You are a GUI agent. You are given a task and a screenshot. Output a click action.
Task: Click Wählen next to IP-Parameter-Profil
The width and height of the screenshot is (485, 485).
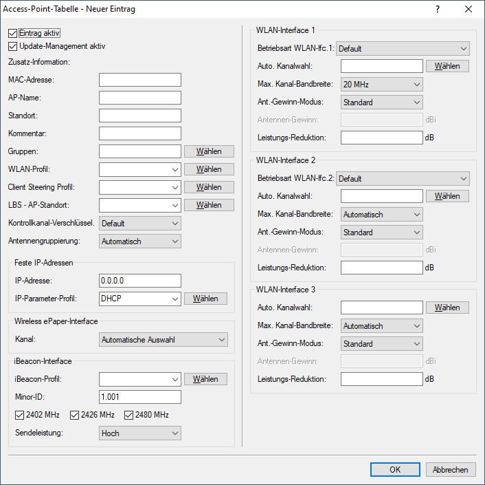205,299
